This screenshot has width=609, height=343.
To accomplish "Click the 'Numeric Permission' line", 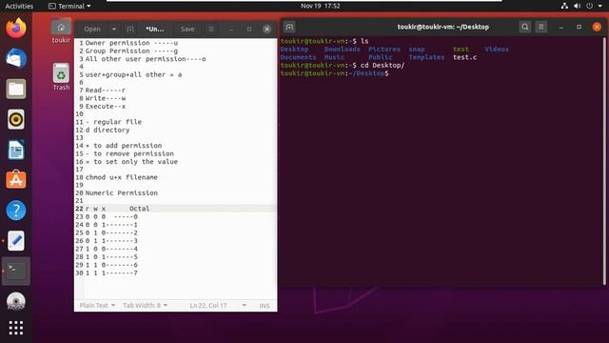I will coord(121,192).
